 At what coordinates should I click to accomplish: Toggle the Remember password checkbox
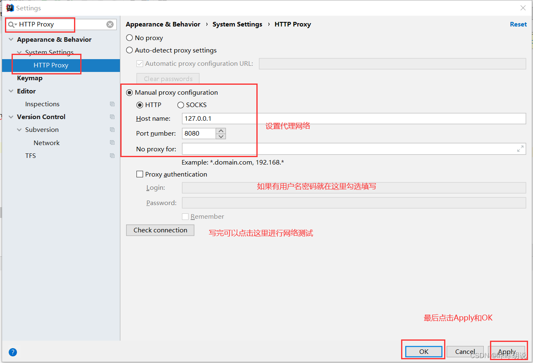185,216
